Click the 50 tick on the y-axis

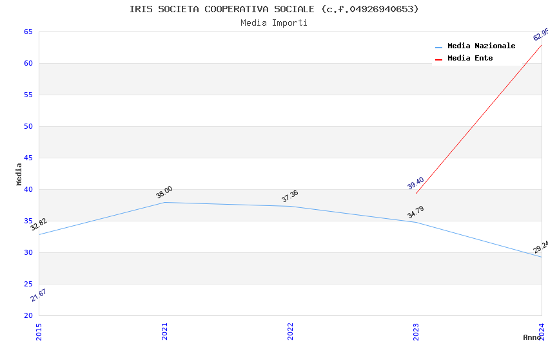point(28,127)
